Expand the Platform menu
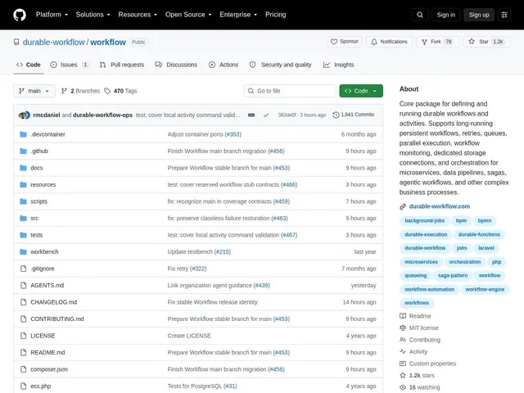 (x=52, y=15)
